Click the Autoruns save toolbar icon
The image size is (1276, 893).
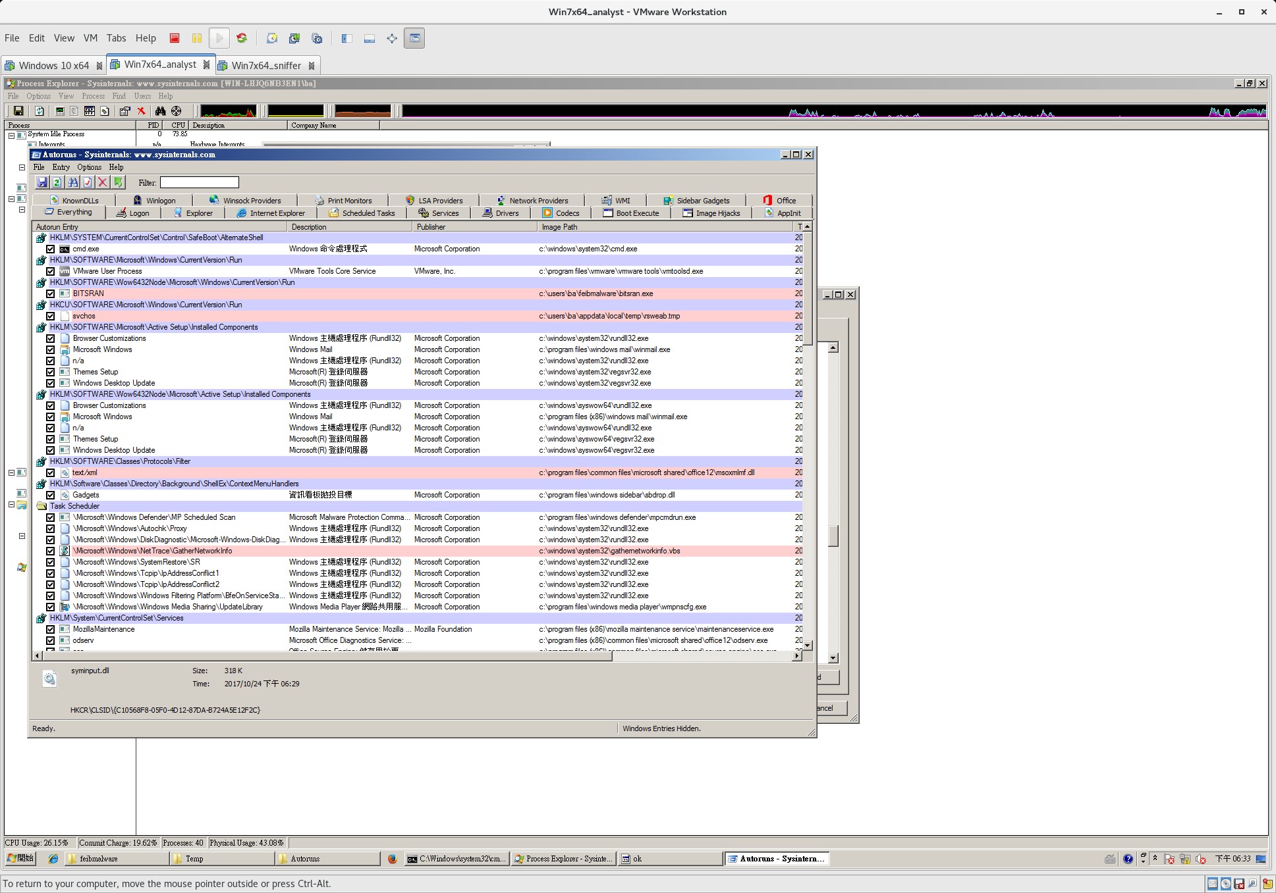pos(42,182)
